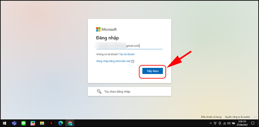Viewport: 259px width, 127px height.
Task: Open the LINE app from the taskbar
Action: tap(23, 123)
